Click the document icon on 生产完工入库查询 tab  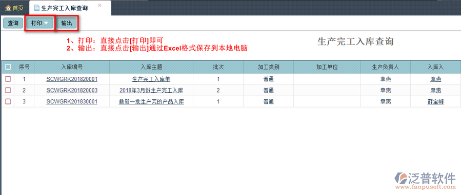pos(37,8)
